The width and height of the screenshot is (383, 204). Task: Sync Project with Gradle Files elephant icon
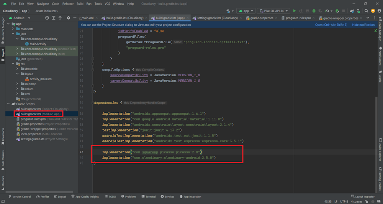(352, 11)
